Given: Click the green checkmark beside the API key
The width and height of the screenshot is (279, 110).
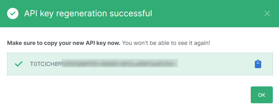Looking at the screenshot, I should [x=19, y=64].
